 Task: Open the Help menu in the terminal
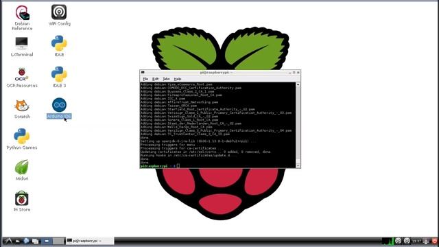point(178,79)
